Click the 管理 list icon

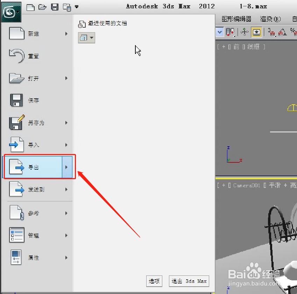pos(17,235)
